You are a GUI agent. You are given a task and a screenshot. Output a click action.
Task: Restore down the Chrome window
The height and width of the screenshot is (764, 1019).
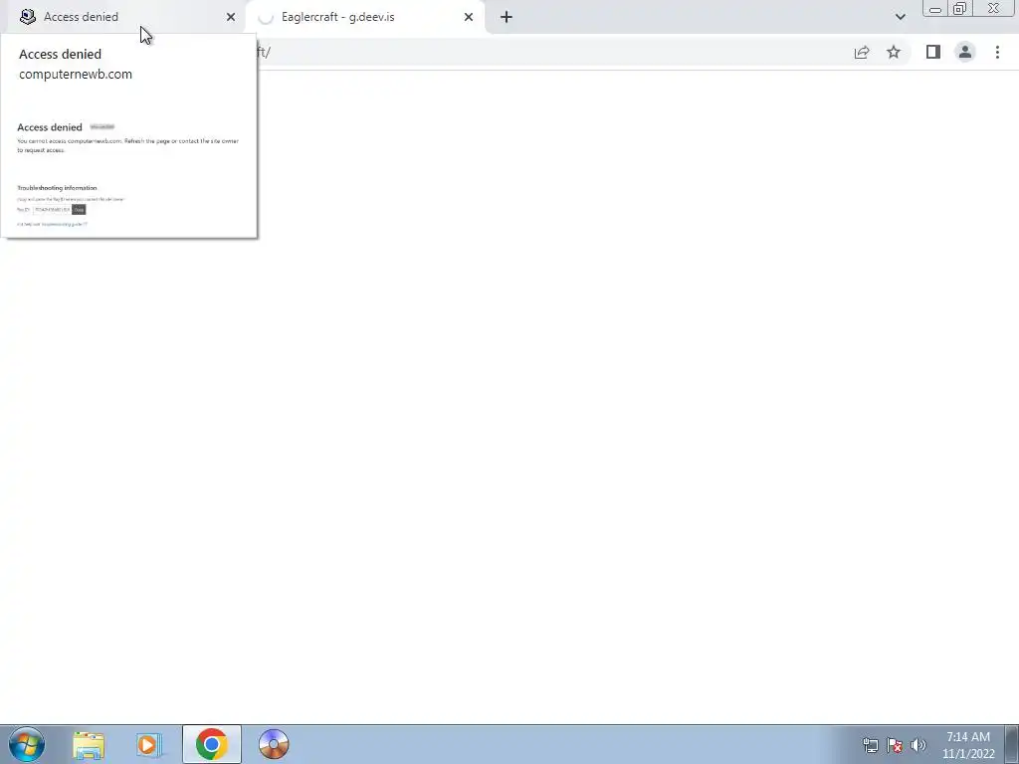[959, 9]
